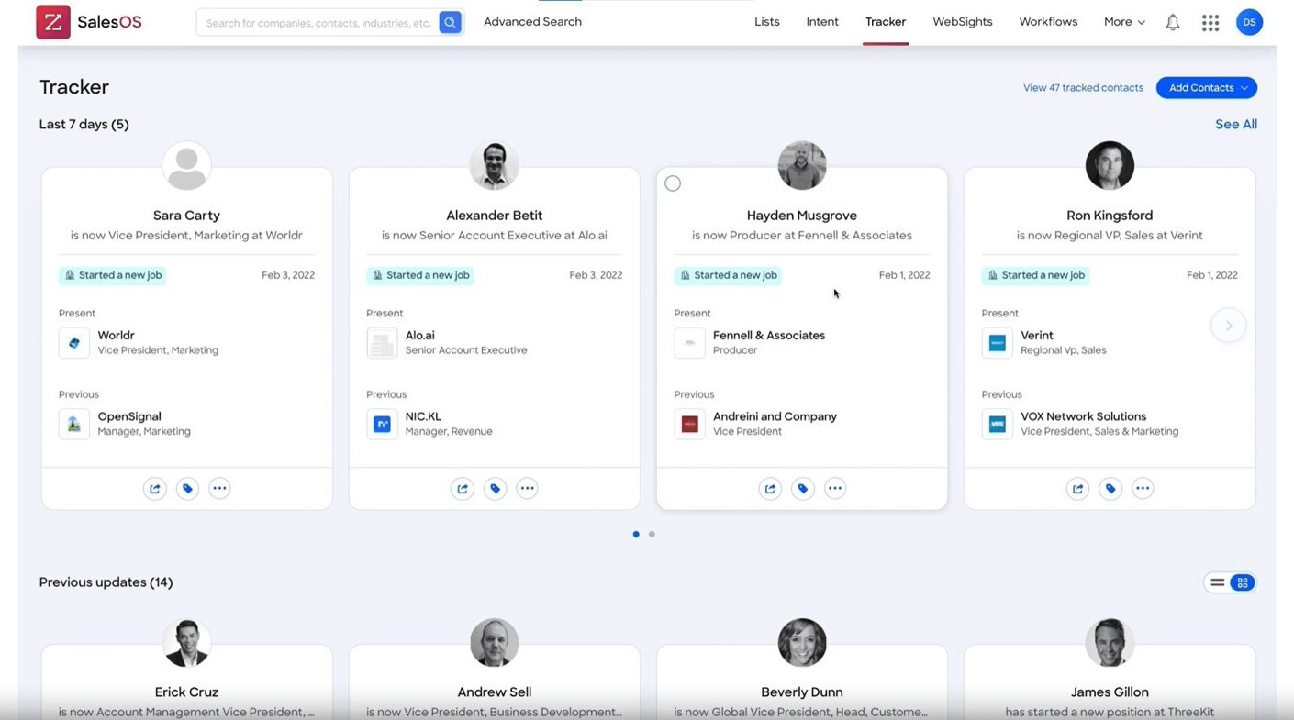
Task: Click the magnifying glass search icon
Action: pyautogui.click(x=449, y=21)
